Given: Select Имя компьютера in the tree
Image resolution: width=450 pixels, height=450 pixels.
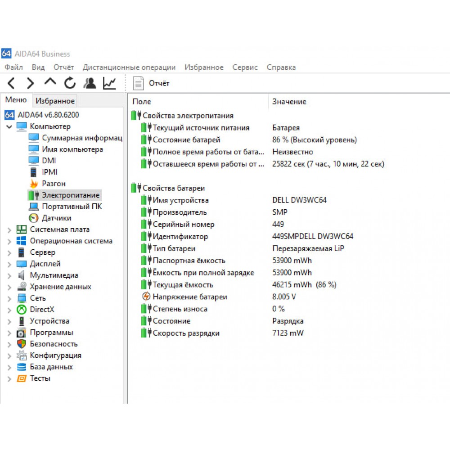Looking at the screenshot, I should [72, 149].
